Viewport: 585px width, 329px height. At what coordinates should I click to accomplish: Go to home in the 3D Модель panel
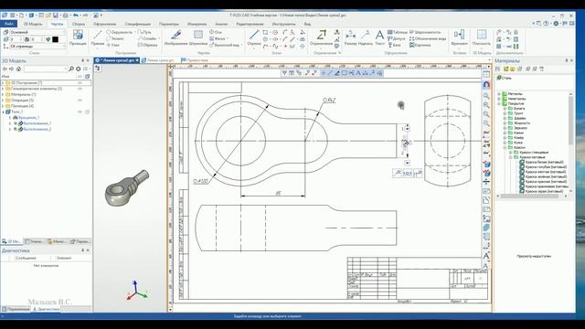coord(18,69)
